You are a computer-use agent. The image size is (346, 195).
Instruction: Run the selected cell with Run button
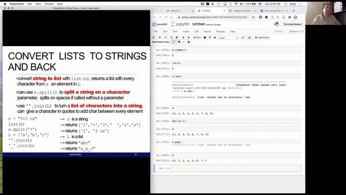click(x=197, y=37)
